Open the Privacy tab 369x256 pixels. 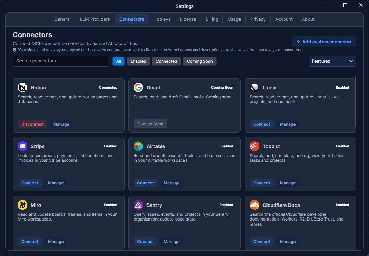(258, 19)
